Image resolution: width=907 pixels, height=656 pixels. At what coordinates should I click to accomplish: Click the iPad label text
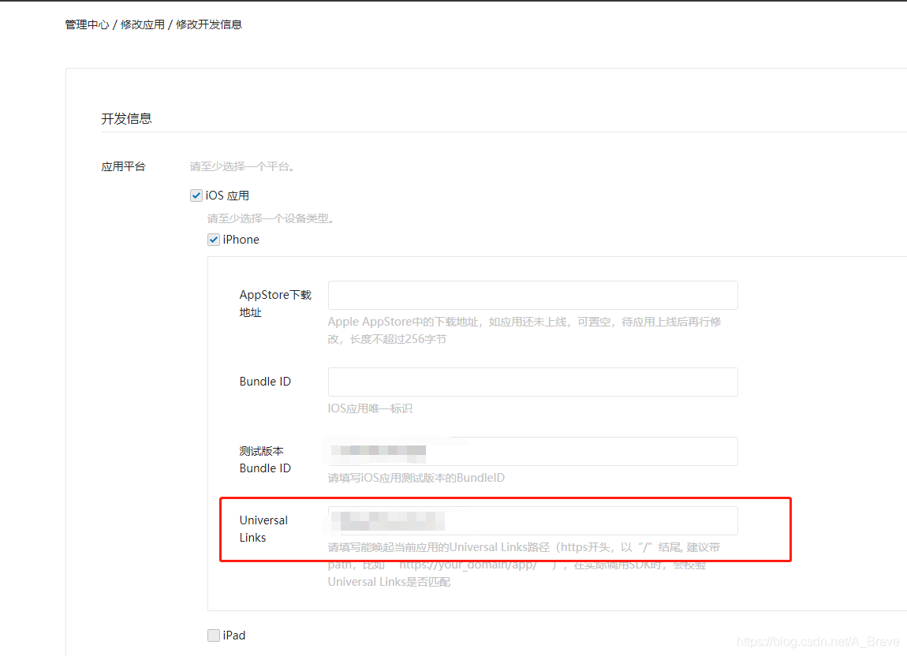(x=234, y=635)
